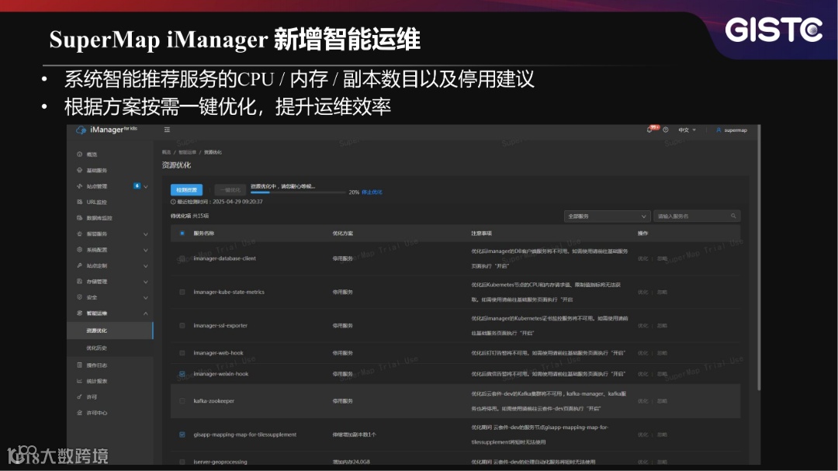This screenshot has height=471, width=838.
Task: Click 优化 link for kafka-zookeeper row
Action: click(x=643, y=401)
